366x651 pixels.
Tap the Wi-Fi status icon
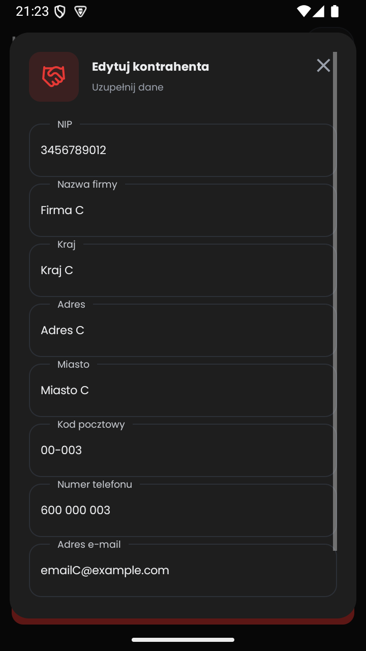[x=303, y=11]
